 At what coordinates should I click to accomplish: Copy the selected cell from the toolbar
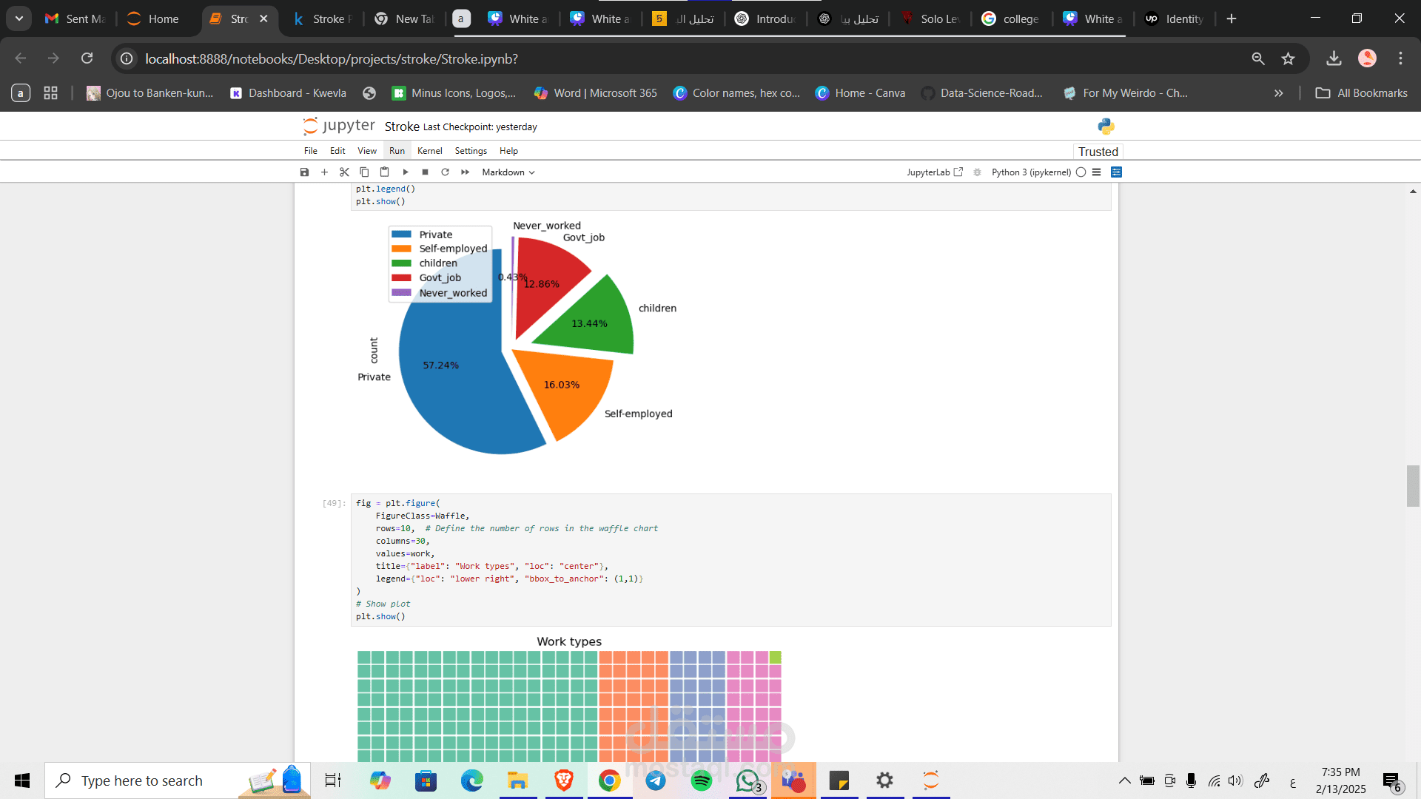[364, 172]
